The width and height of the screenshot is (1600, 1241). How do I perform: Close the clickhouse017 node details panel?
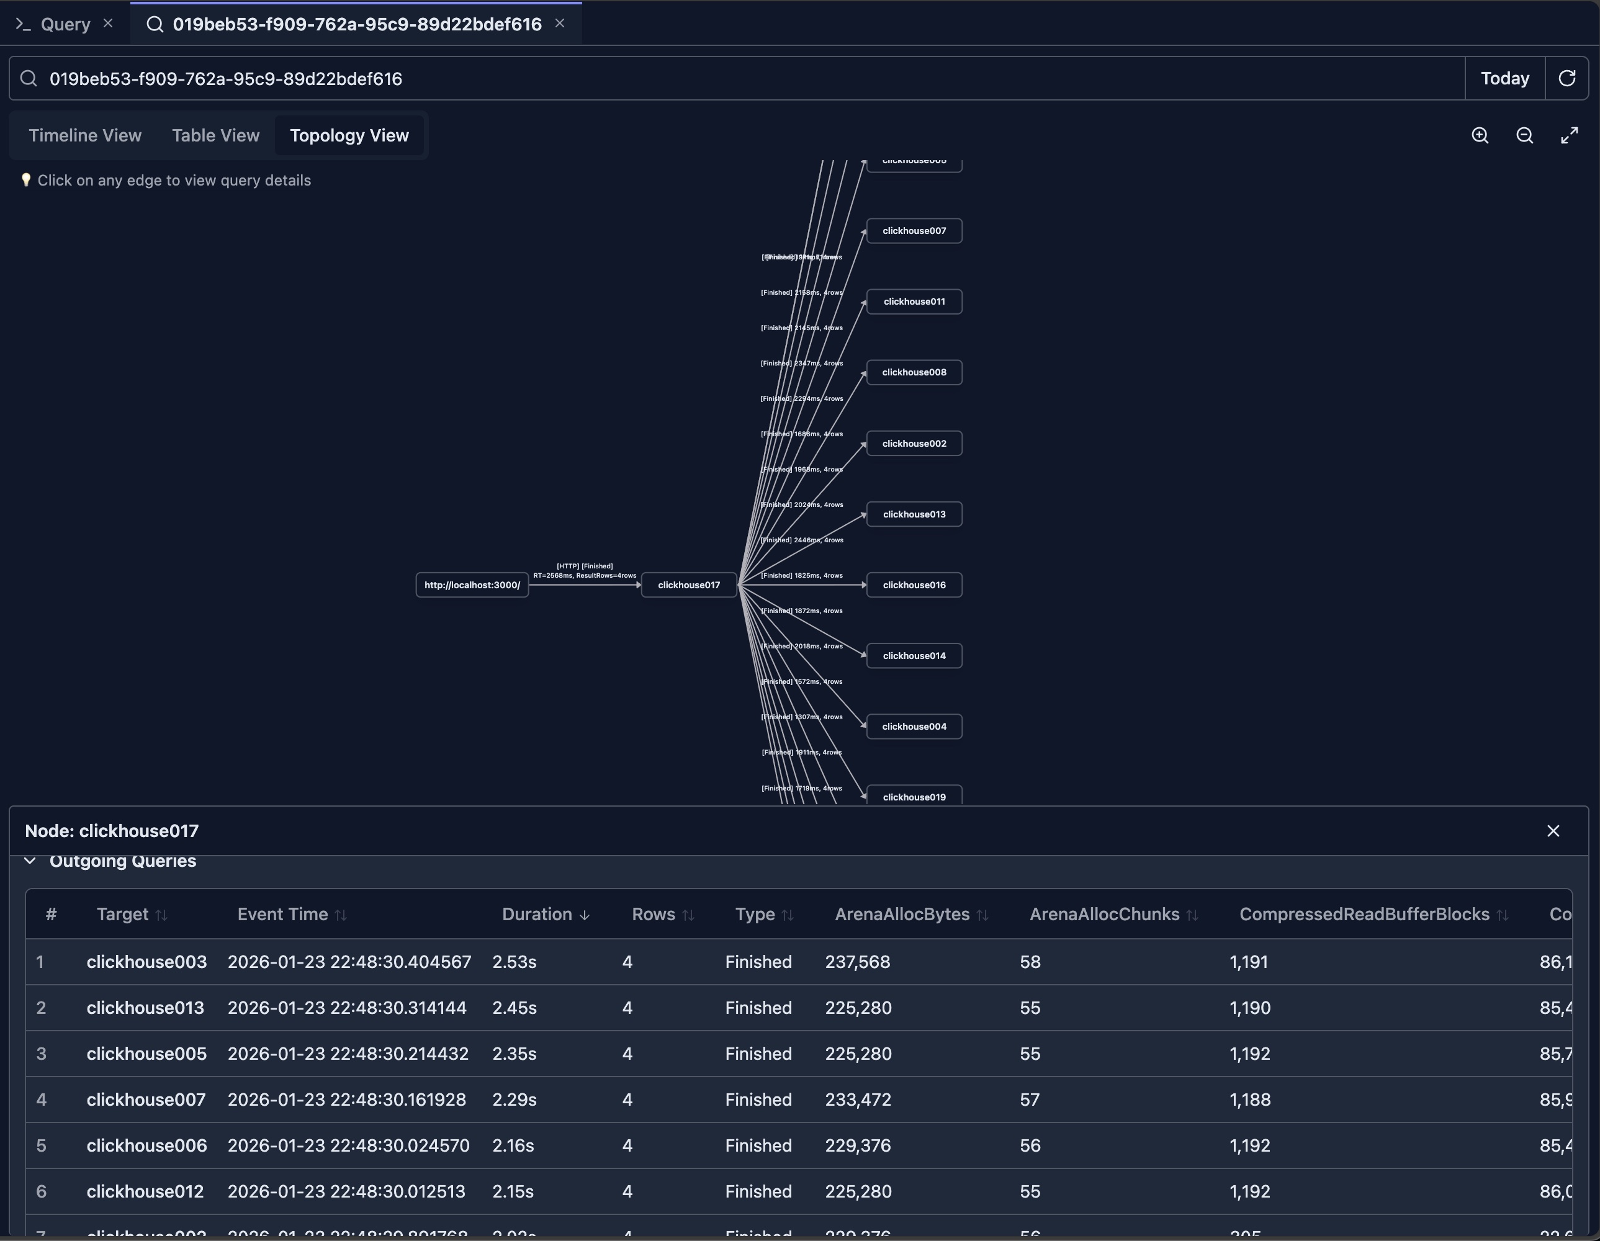tap(1552, 830)
